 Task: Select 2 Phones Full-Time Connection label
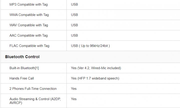coord(33,89)
